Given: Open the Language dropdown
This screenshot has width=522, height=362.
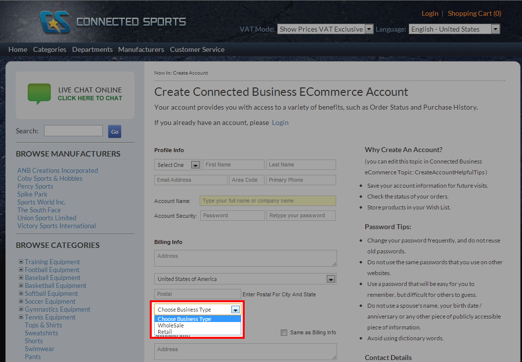Looking at the screenshot, I should (495, 29).
